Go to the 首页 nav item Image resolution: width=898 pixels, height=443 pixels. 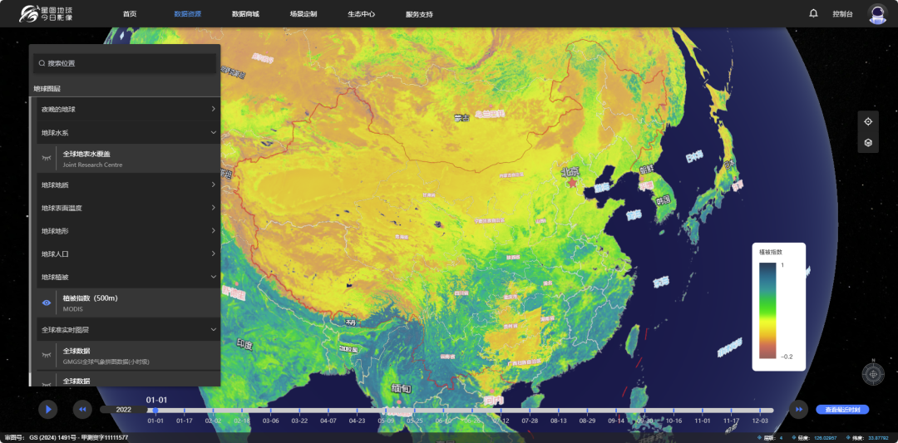(x=130, y=14)
